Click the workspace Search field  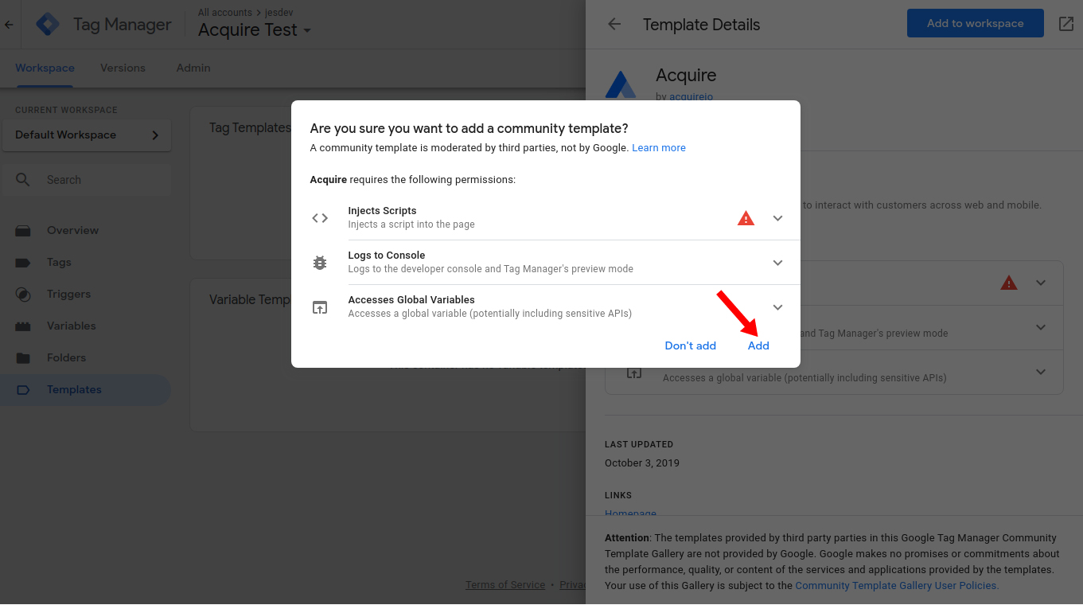(x=86, y=180)
